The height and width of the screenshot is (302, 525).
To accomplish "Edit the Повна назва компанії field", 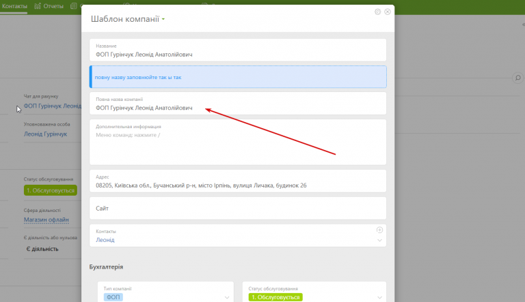I will [x=238, y=104].
